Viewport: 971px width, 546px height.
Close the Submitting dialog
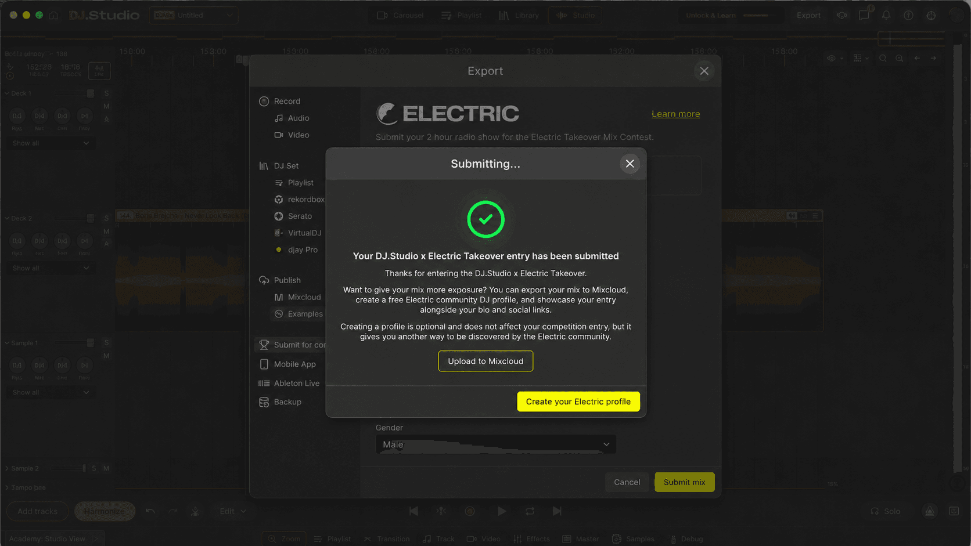pos(630,164)
